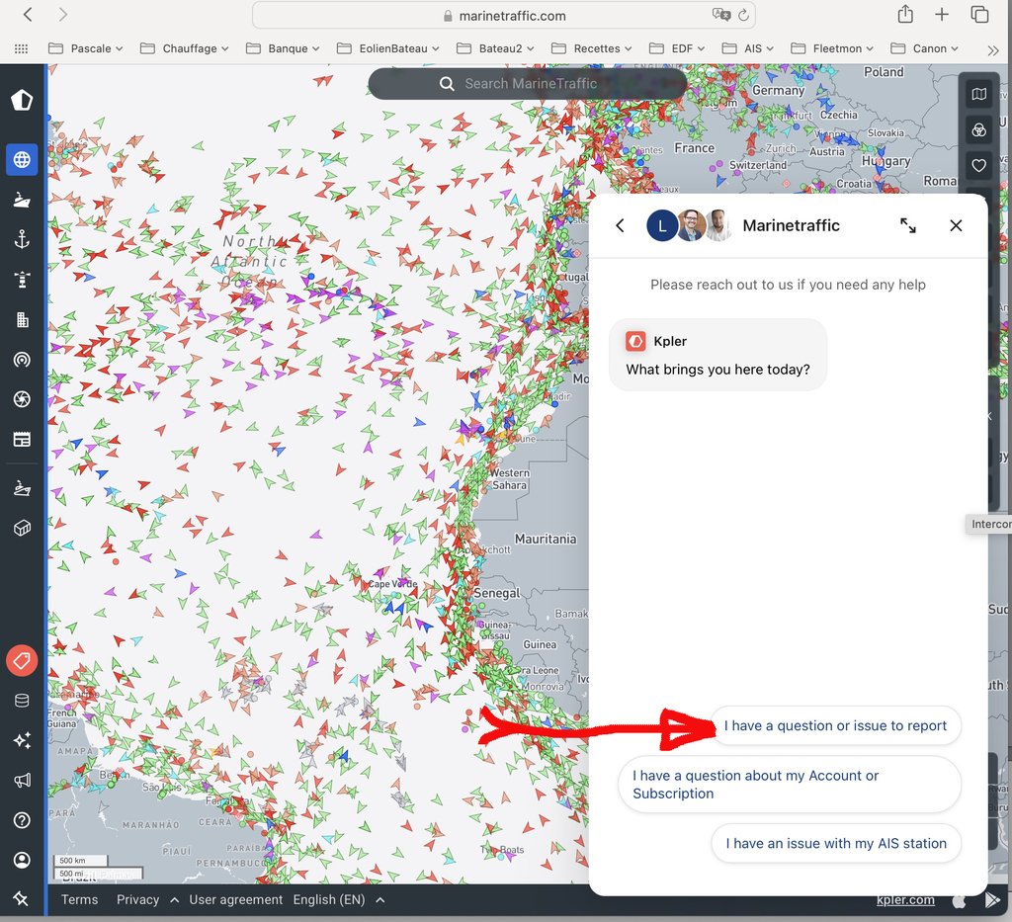Click the Safari translate icon in address bar

point(720,15)
